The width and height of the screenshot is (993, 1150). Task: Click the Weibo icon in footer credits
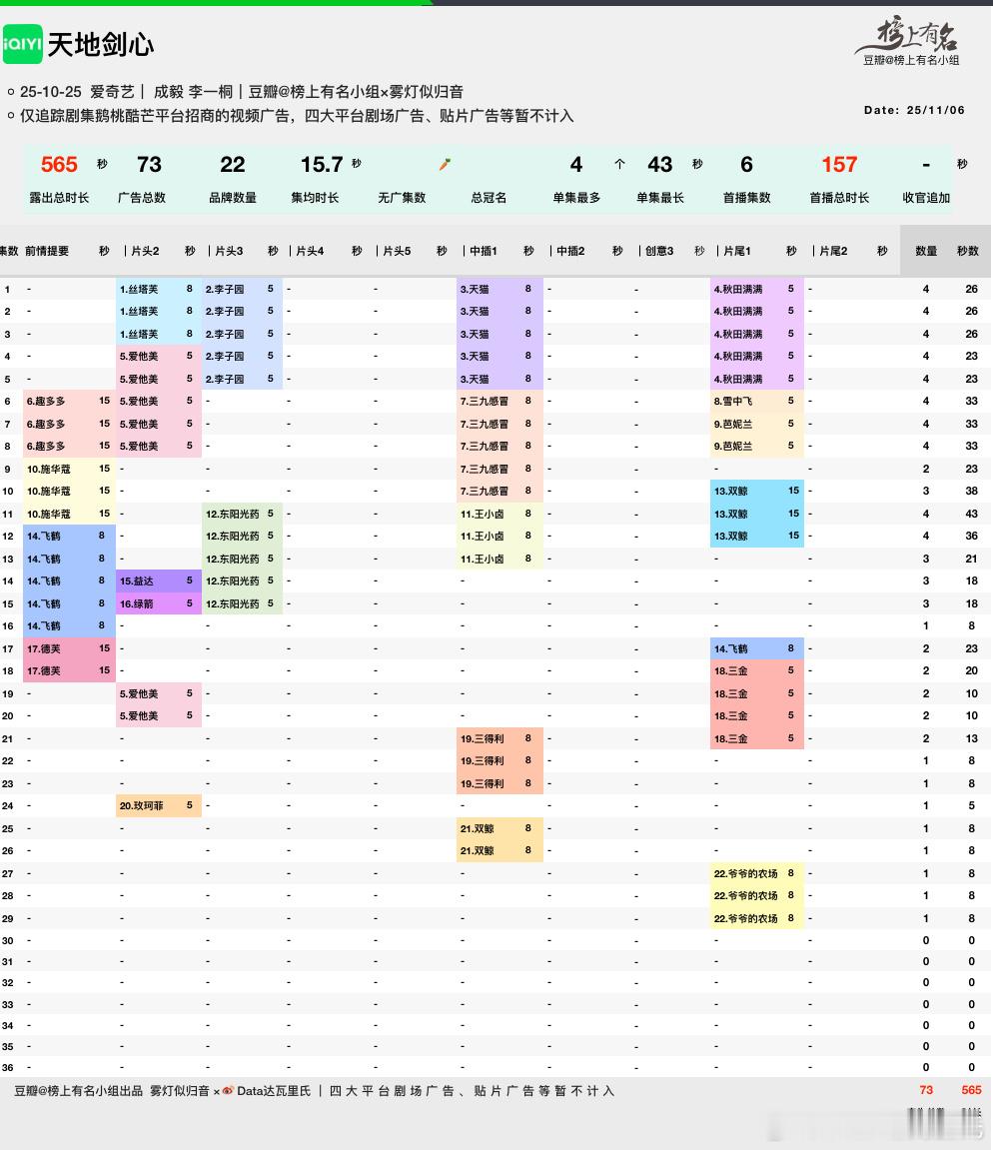point(228,1091)
